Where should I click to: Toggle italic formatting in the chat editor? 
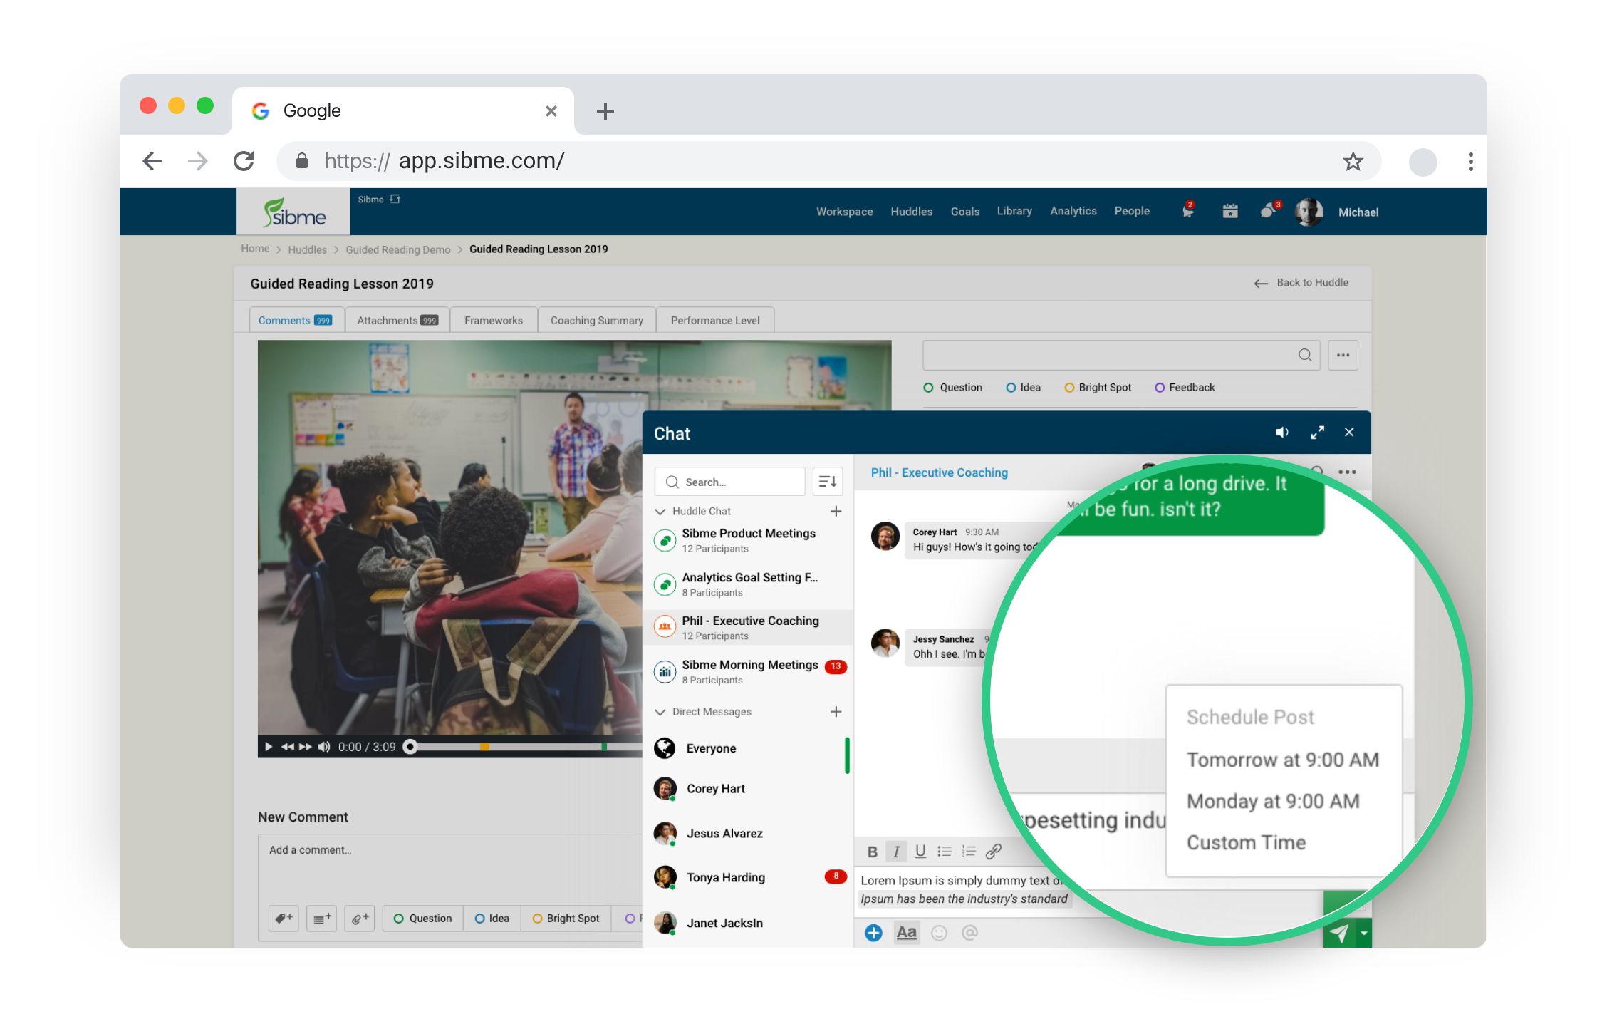point(896,852)
